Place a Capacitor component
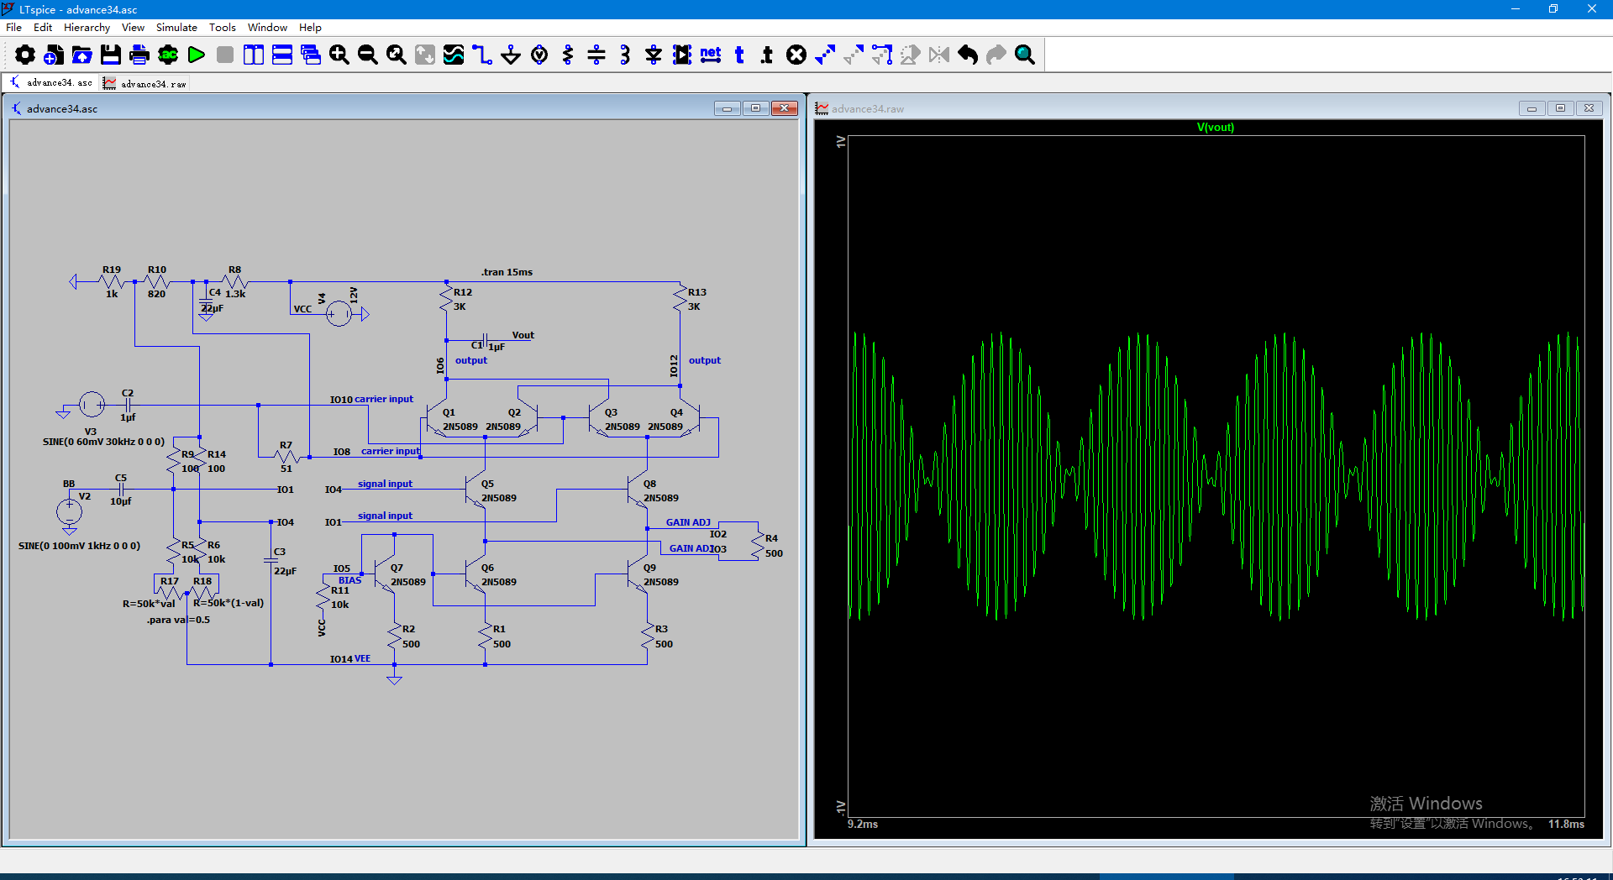The height and width of the screenshot is (880, 1613). [x=596, y=55]
